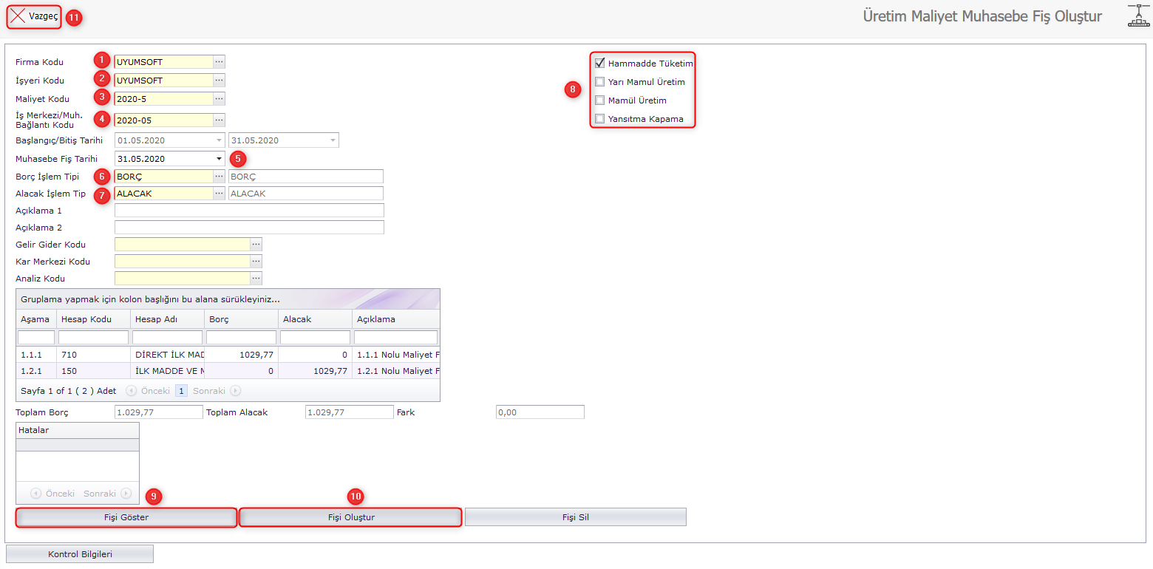
Task: Uncheck the Hammadde Tüketim checkbox
Action: 600,64
